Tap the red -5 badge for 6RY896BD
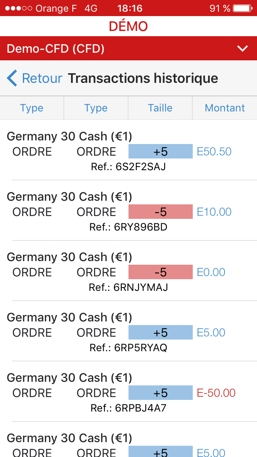Screen dimensions: 257x457 160,212
